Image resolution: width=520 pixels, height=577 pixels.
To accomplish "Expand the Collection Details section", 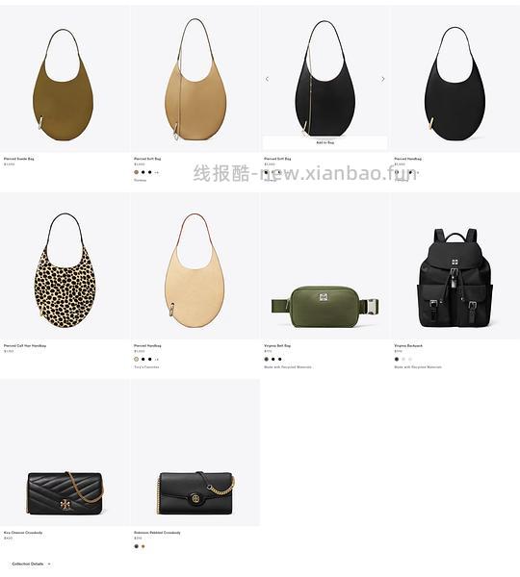I will point(31,564).
